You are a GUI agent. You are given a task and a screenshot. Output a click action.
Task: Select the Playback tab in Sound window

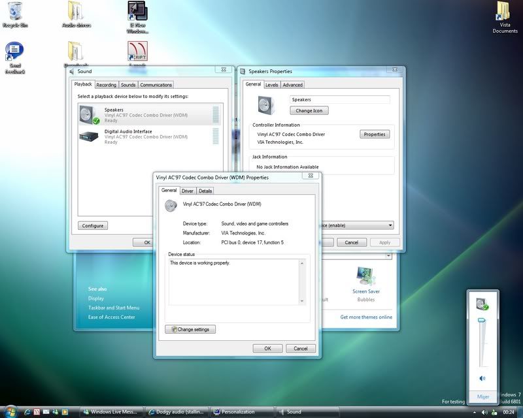click(x=83, y=84)
